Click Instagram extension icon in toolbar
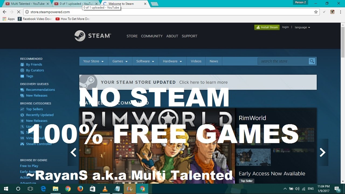The height and width of the screenshot is (194, 345). pyautogui.click(x=333, y=12)
